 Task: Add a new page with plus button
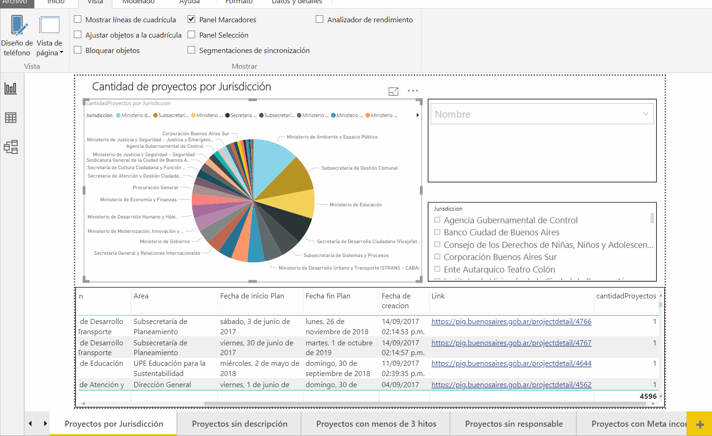click(x=700, y=424)
